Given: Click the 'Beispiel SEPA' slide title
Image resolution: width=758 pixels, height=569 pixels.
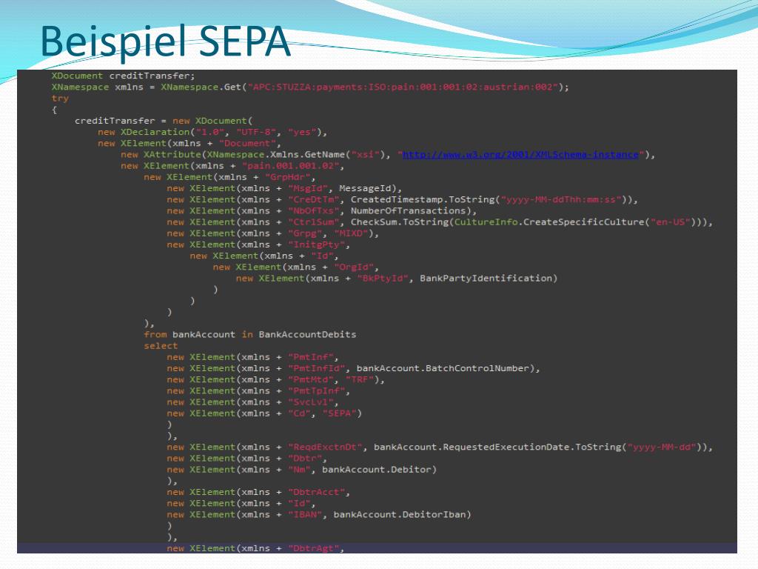Looking at the screenshot, I should tap(165, 42).
